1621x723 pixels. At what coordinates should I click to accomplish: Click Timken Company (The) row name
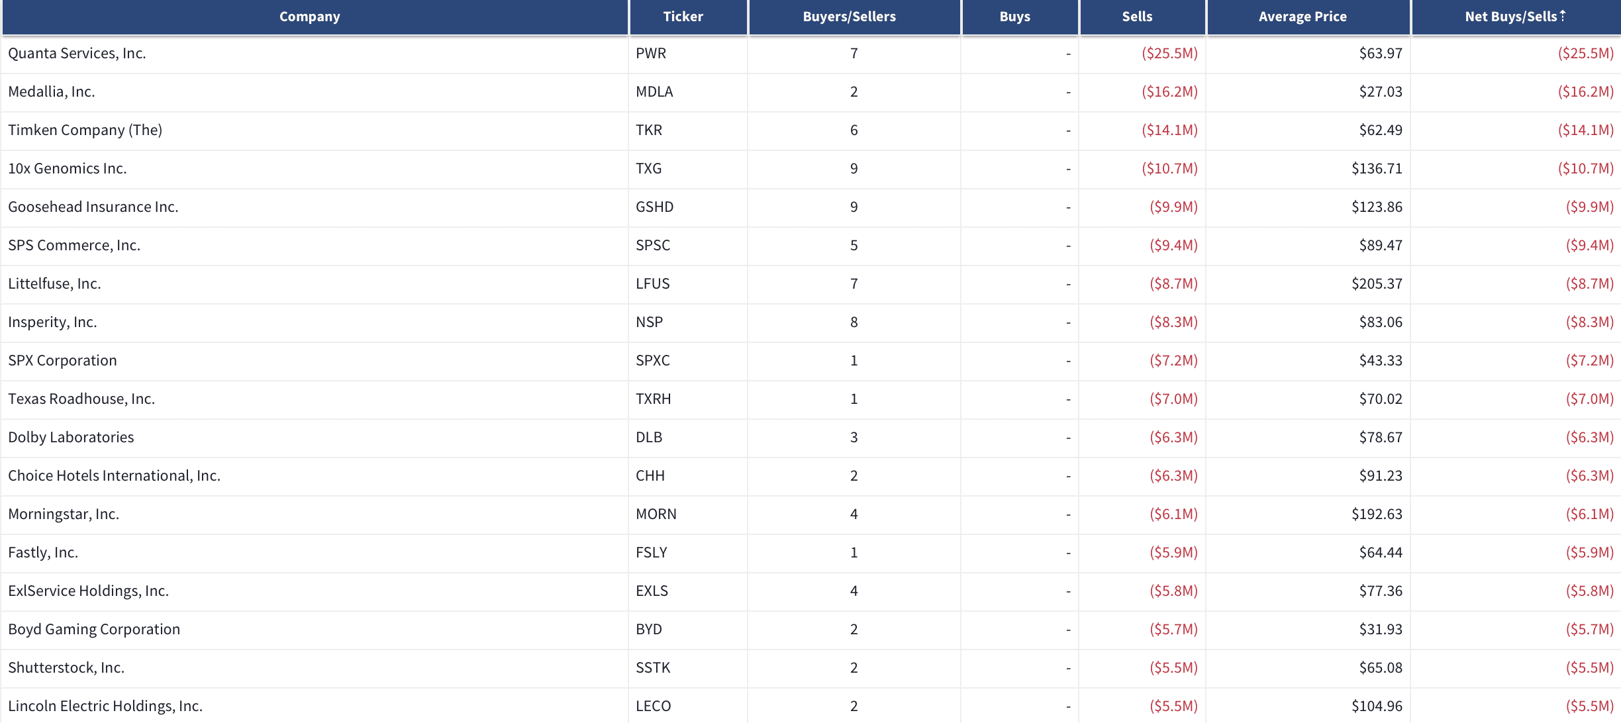(x=85, y=130)
